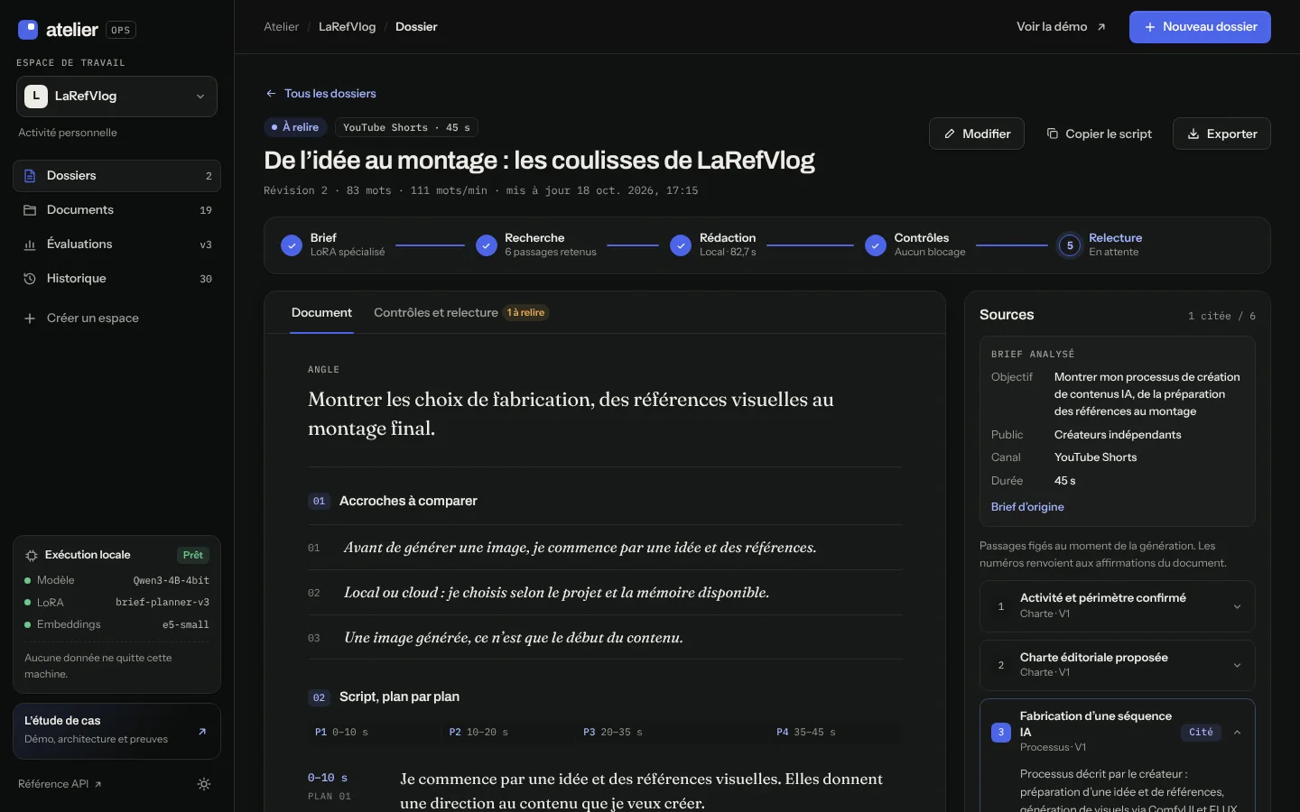Click the YouTube Shorts · 45 s tag

406,127
